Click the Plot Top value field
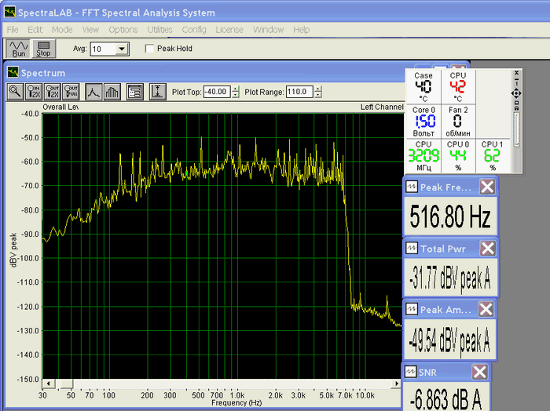Viewport: 550px width, 411px height. (x=215, y=92)
